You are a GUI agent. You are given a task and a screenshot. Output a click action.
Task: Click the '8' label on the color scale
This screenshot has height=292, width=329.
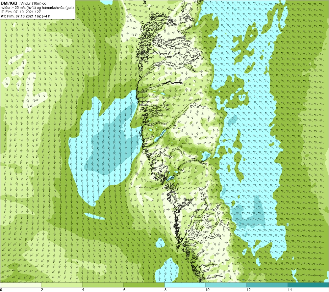coord(165,290)
